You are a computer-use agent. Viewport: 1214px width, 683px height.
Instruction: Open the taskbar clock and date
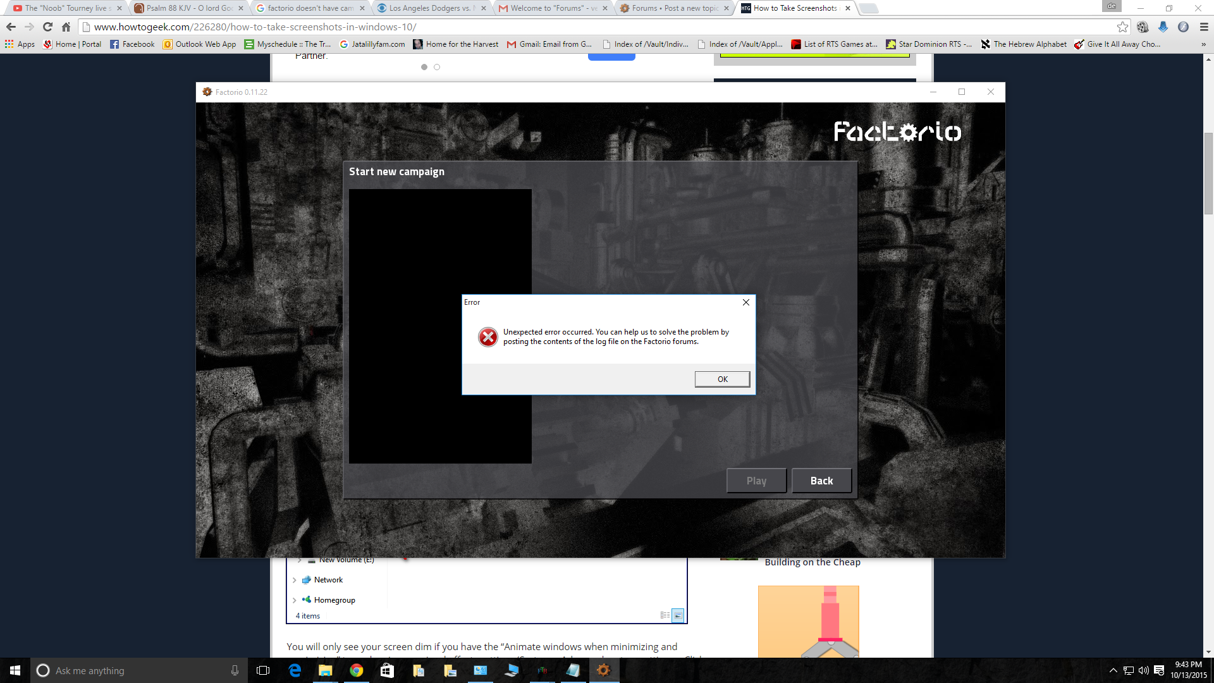(x=1188, y=670)
